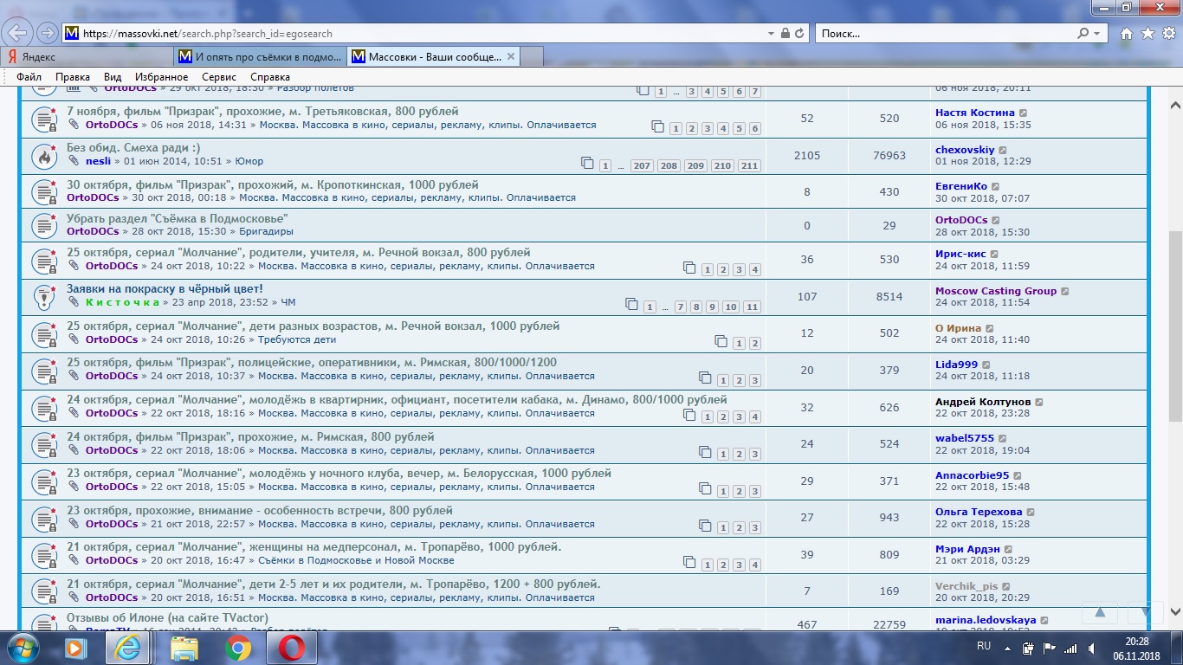The image size is (1183, 665).
Task: Open last poster profile Ольга Терехова
Action: [x=979, y=513]
